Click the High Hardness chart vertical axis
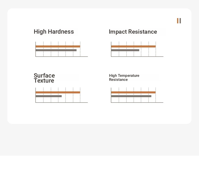Image resolution: width=199 pixels, height=173 pixels. pos(36,49)
